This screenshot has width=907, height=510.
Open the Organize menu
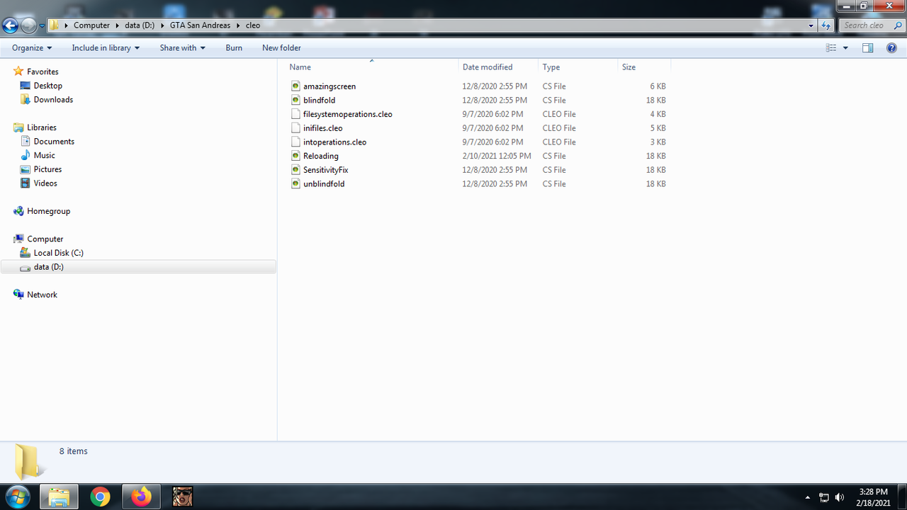pos(32,48)
